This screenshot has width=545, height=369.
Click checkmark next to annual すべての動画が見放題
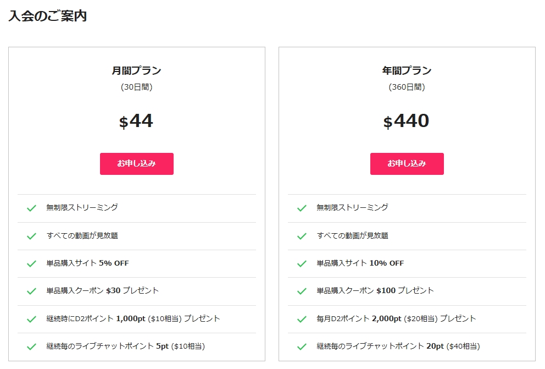click(x=302, y=236)
